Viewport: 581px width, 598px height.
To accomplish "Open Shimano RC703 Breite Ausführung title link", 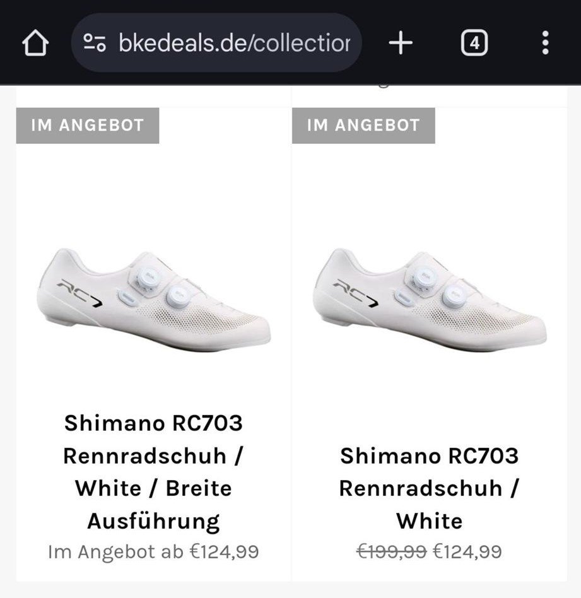I will click(x=153, y=472).
